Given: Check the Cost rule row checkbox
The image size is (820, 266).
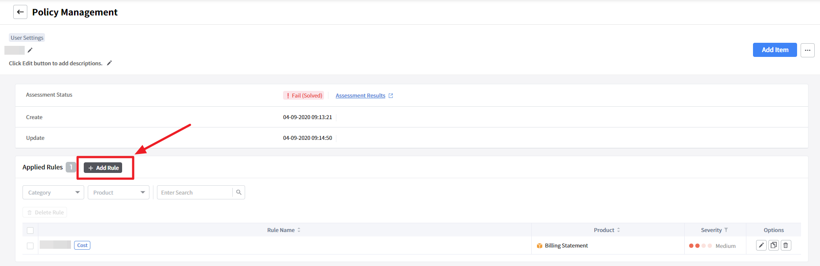Looking at the screenshot, I should [30, 246].
